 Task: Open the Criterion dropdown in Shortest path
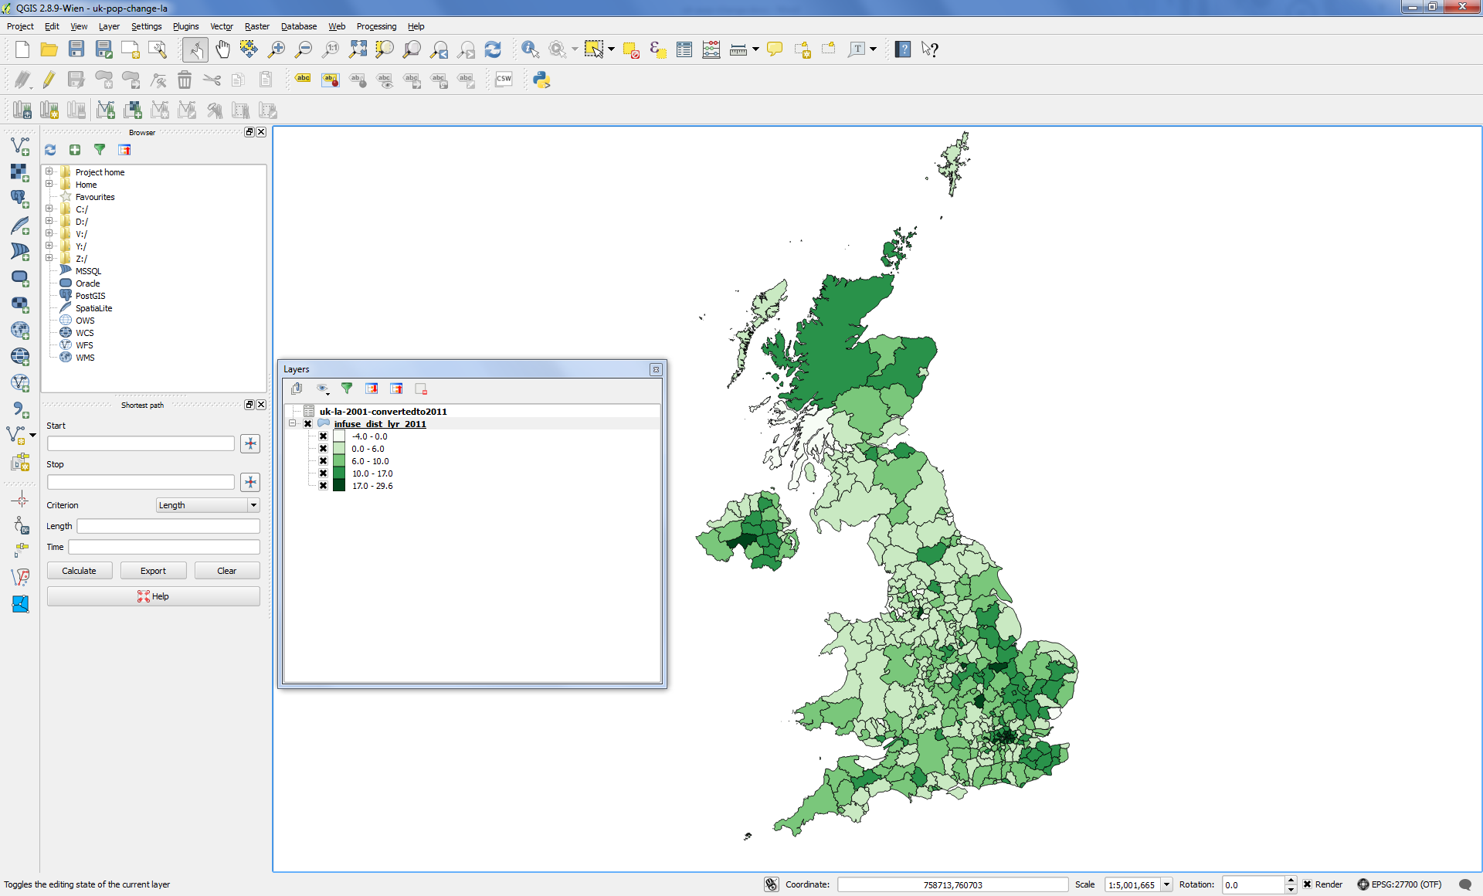253,504
